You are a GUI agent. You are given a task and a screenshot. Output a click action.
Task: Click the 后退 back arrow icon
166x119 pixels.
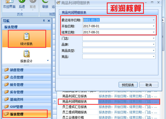[x=22, y=2]
